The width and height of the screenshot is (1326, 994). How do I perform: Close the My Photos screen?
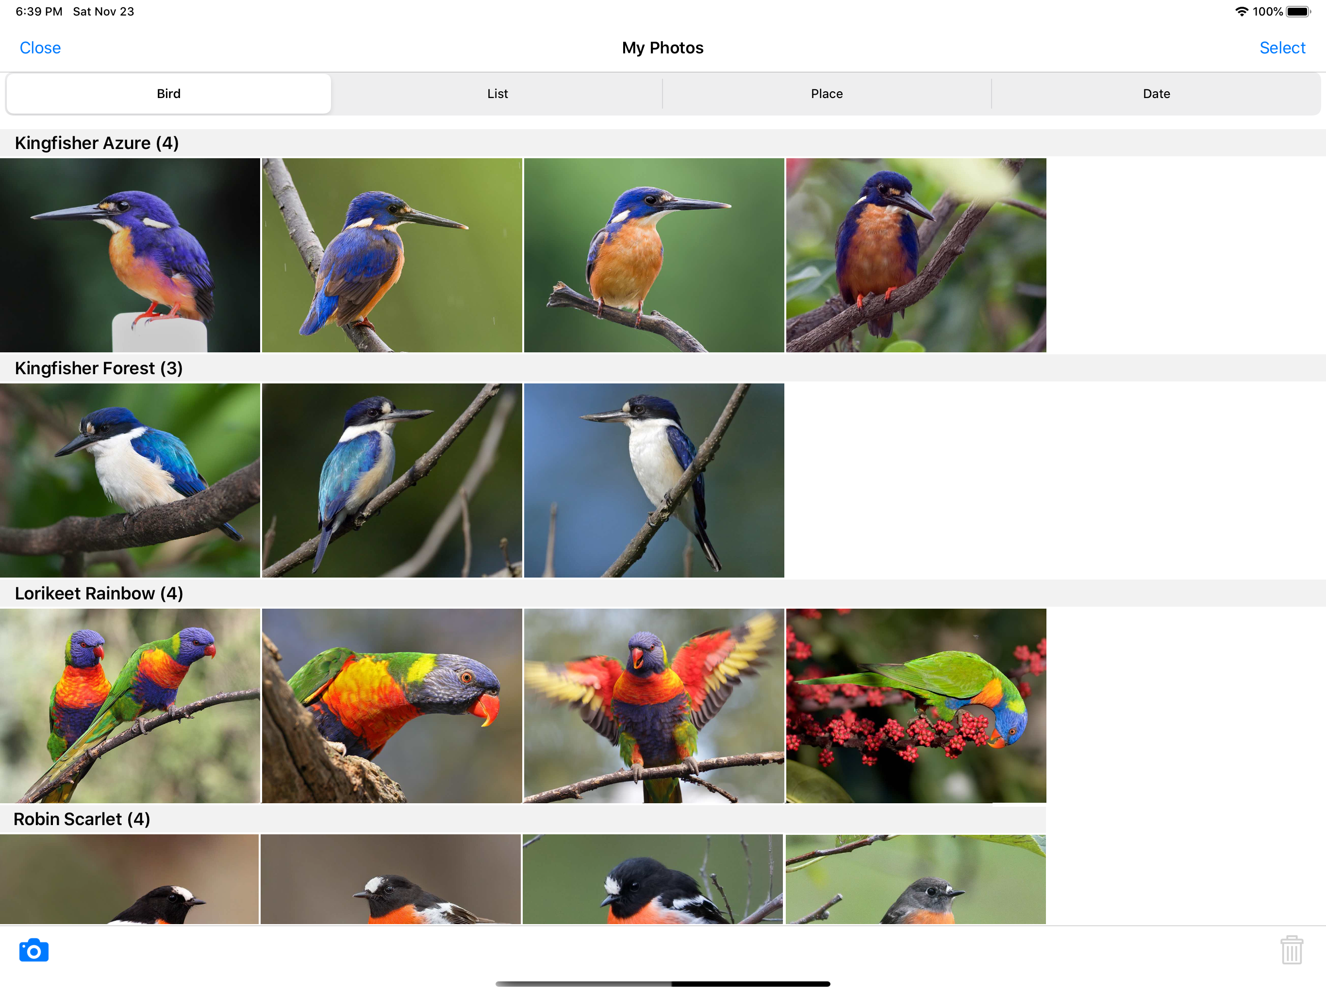(40, 48)
